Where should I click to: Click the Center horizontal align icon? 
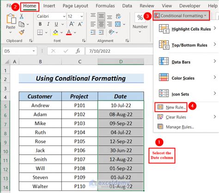pyautogui.click(x=101, y=24)
